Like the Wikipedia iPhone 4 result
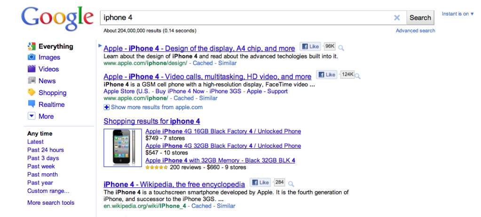Viewport: 481px width, 217px height. click(x=260, y=183)
